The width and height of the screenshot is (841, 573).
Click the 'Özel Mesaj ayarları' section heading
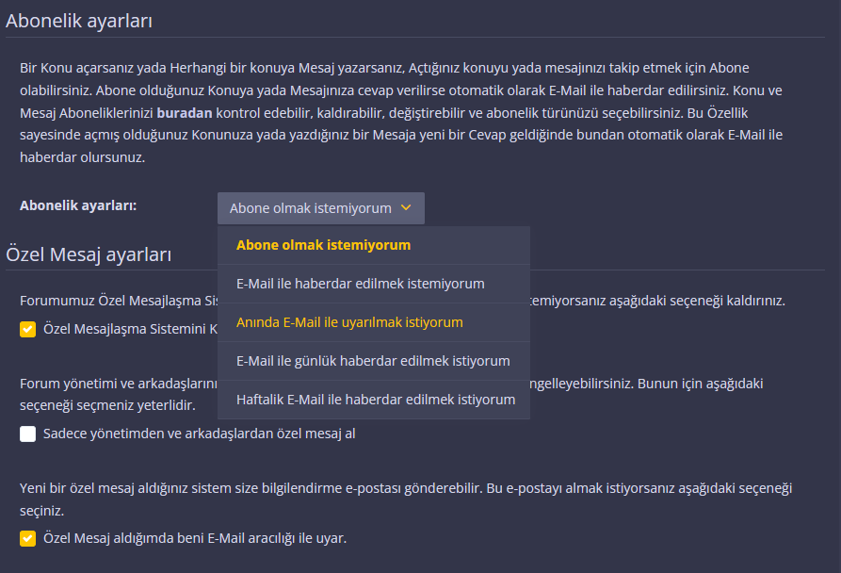[89, 254]
